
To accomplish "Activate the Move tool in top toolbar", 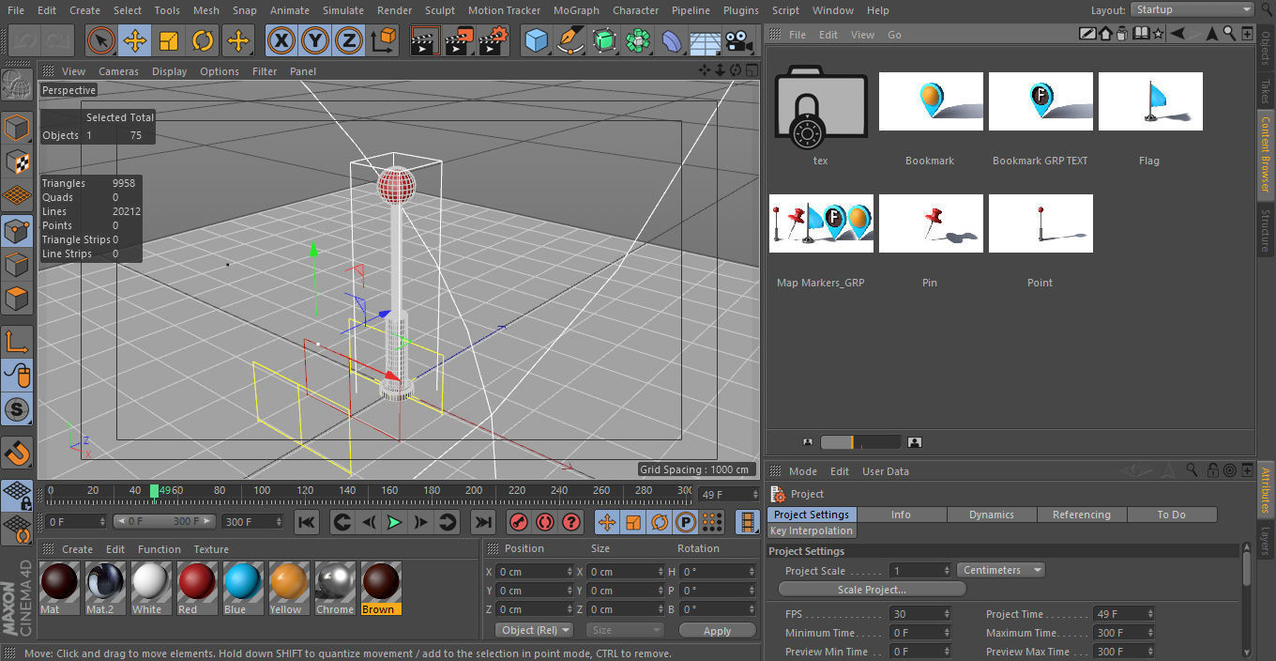I will point(135,40).
